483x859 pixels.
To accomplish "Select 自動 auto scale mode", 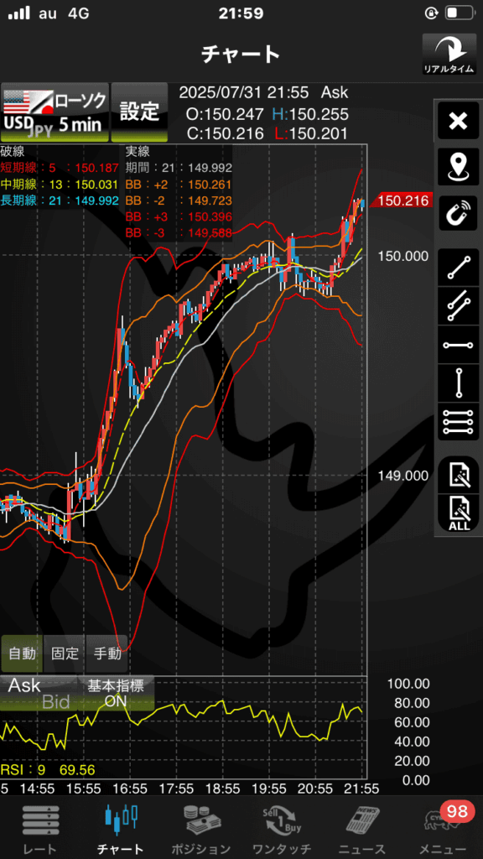I will [22, 653].
